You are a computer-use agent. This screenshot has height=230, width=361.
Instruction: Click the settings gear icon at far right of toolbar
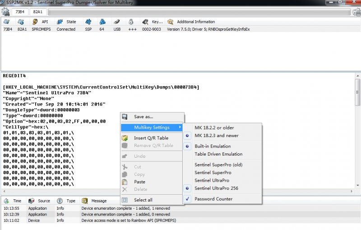tap(356, 12)
